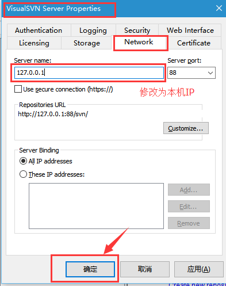Enable Use secure connection (https://) checkbox

pyautogui.click(x=18, y=89)
